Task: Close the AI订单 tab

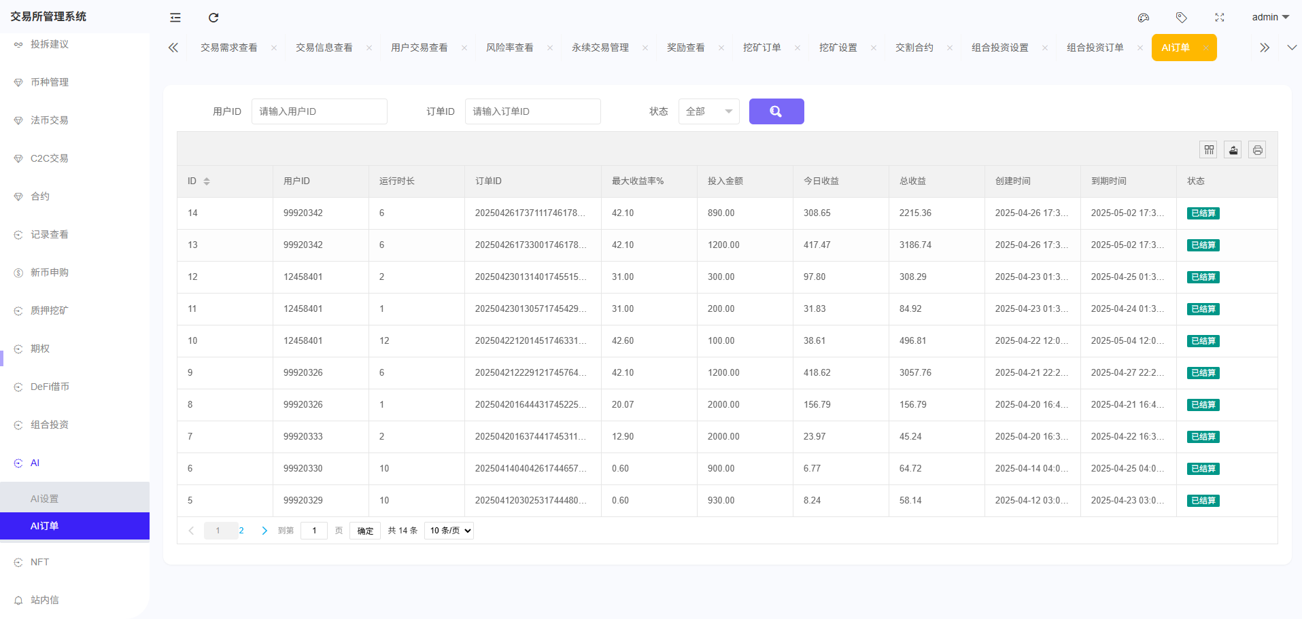Action: [1205, 48]
